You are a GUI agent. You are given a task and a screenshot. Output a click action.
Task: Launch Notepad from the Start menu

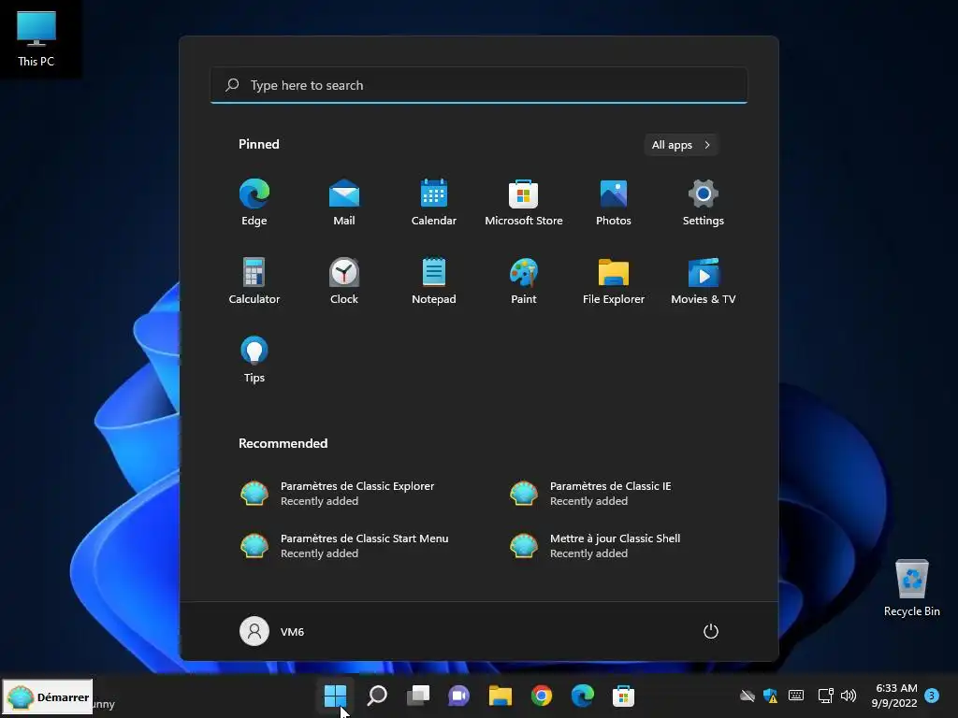(x=434, y=280)
